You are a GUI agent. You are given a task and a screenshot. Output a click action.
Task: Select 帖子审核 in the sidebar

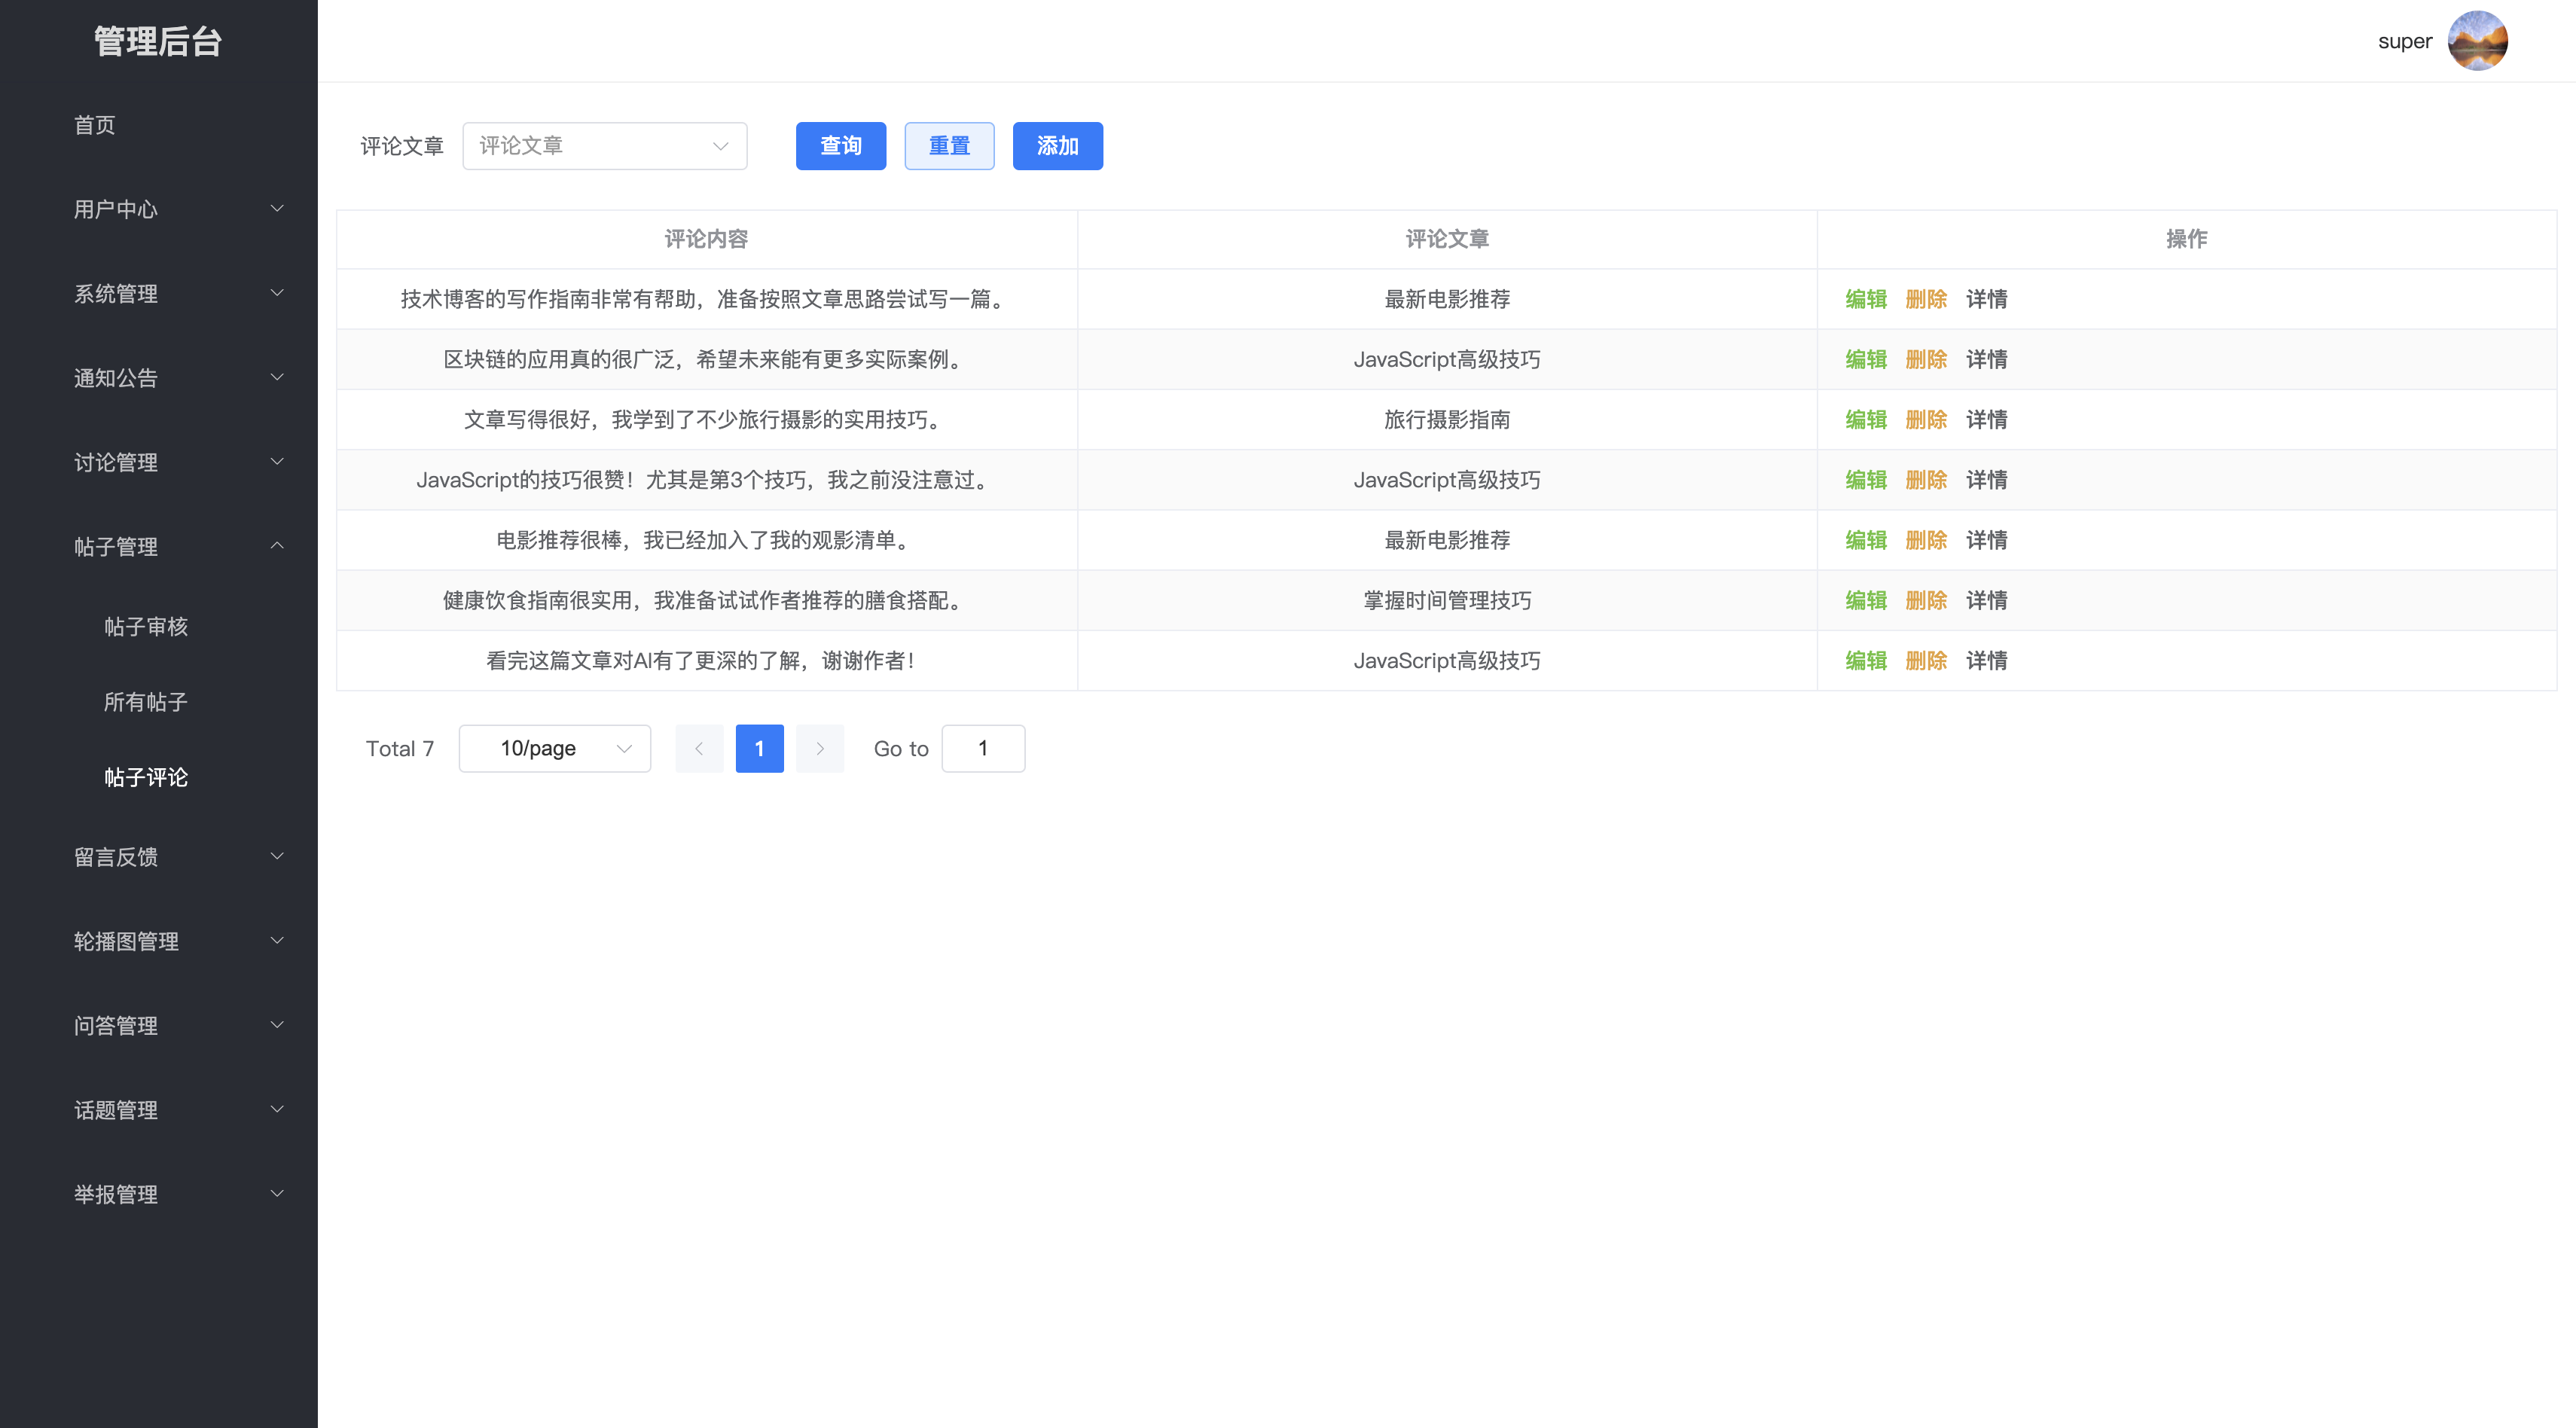click(x=146, y=627)
